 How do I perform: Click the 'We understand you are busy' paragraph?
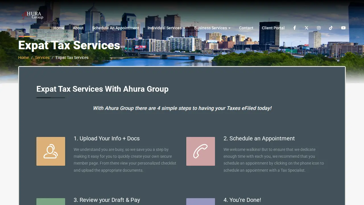pyautogui.click(x=125, y=160)
